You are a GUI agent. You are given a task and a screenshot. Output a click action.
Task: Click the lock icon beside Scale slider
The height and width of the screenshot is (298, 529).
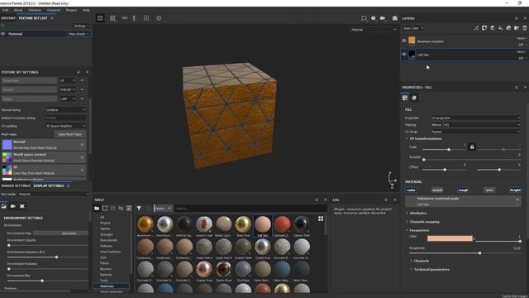(472, 147)
